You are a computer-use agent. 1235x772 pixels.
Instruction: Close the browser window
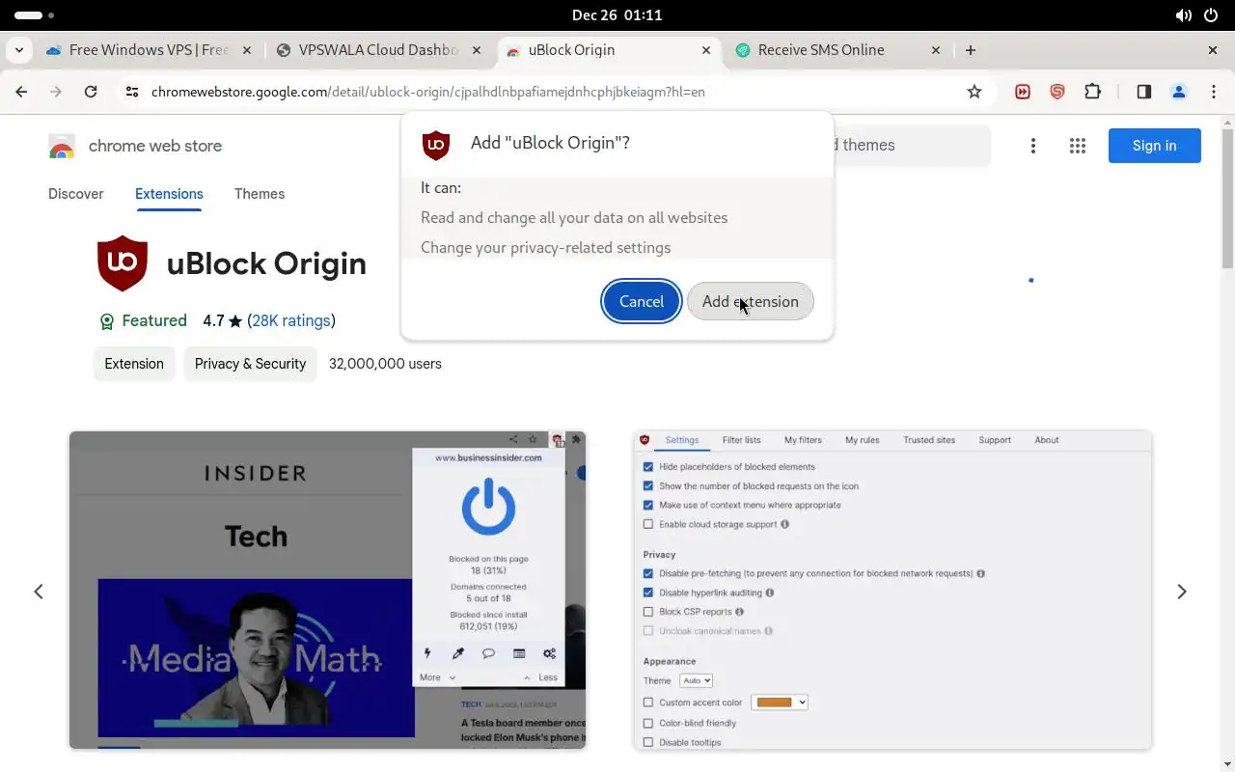(1213, 50)
